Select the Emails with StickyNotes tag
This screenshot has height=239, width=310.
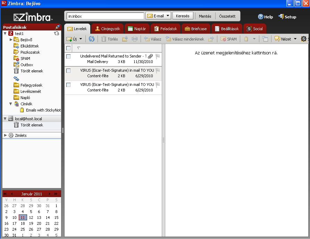pyautogui.click(x=40, y=110)
